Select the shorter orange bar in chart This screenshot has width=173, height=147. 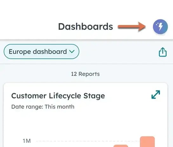click(x=121, y=146)
